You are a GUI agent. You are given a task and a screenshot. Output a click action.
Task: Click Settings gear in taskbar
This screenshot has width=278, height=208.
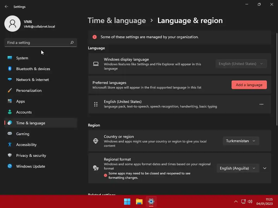151,201
